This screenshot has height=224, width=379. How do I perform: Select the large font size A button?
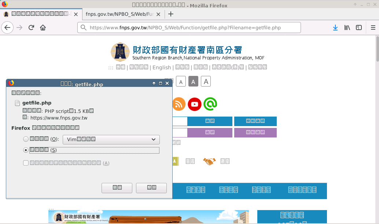(206, 81)
